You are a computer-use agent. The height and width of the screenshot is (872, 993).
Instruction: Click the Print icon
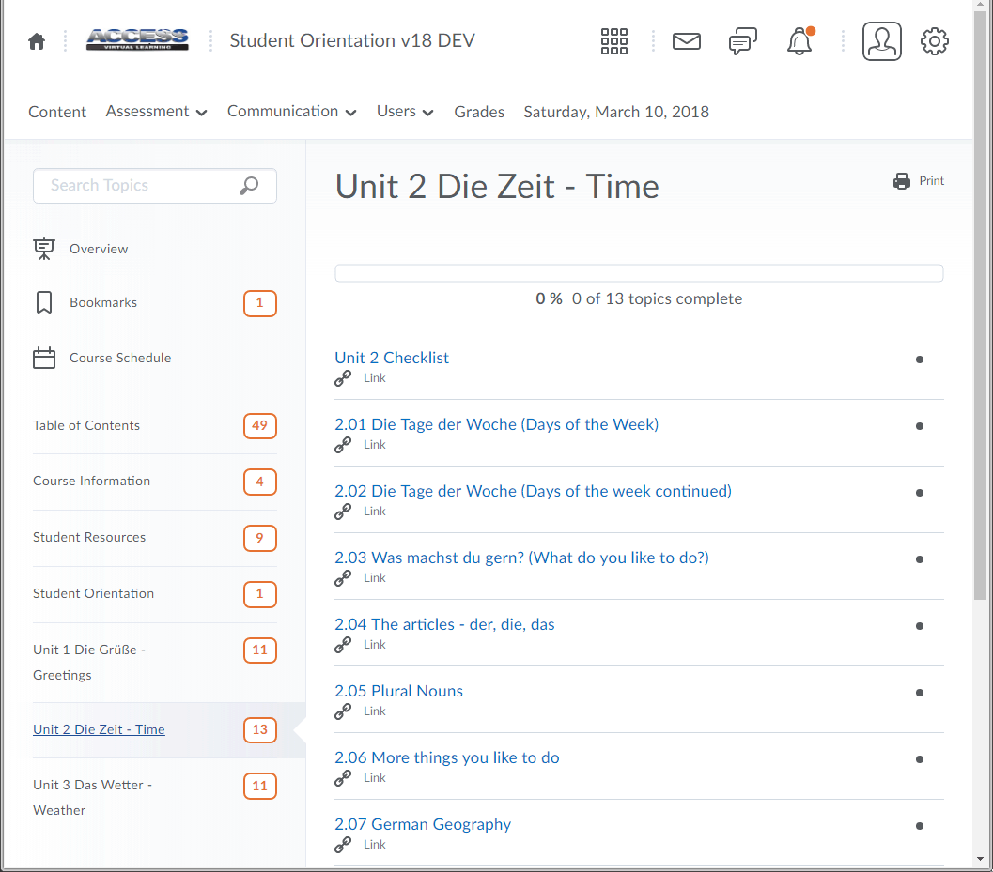pos(902,181)
